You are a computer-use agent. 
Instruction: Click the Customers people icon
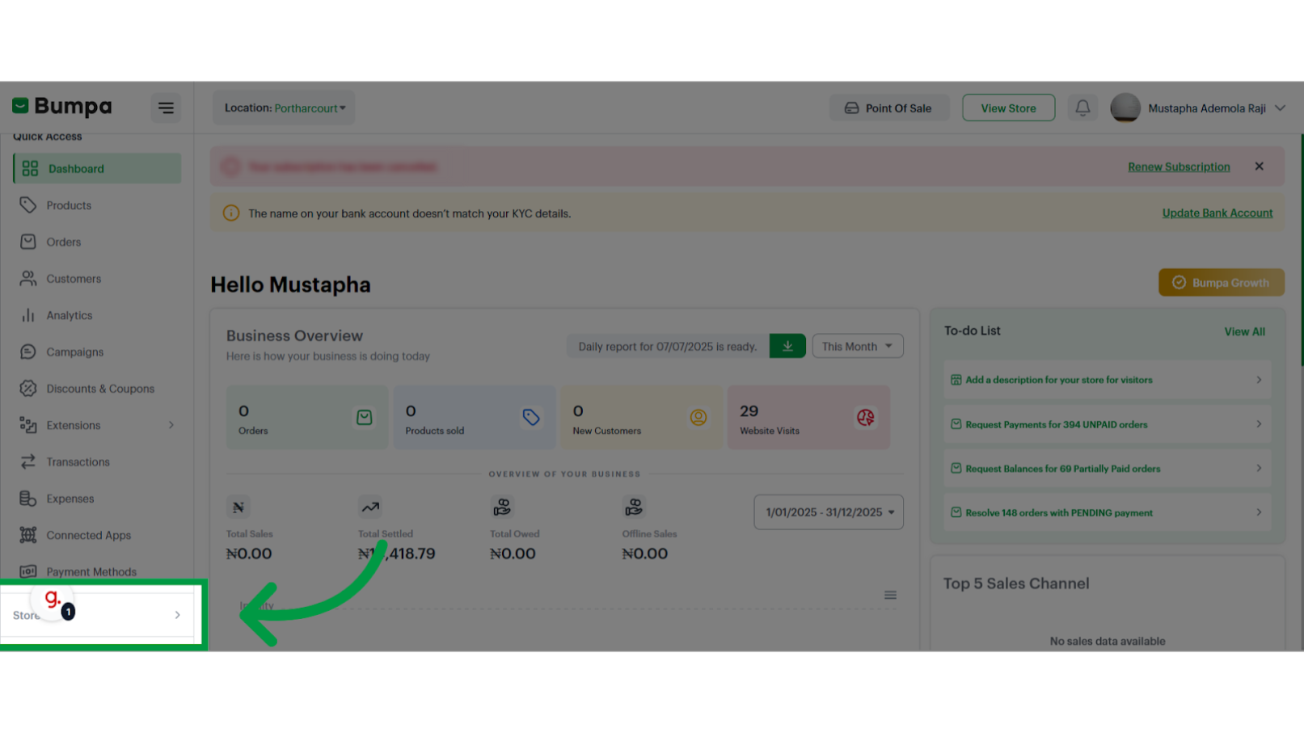(28, 279)
